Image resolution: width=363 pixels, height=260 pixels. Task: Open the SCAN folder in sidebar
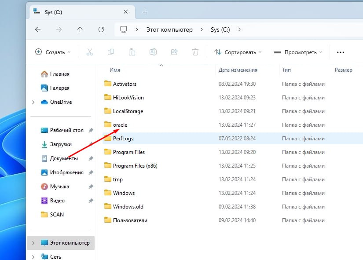[52, 215]
